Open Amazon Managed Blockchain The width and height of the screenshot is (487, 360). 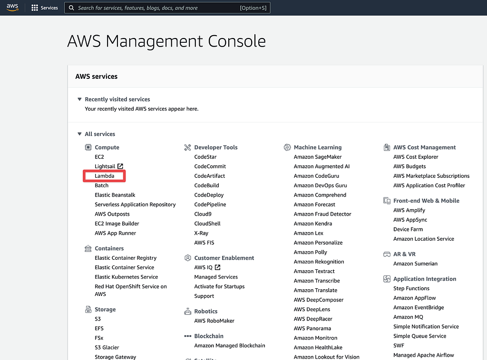tap(230, 345)
